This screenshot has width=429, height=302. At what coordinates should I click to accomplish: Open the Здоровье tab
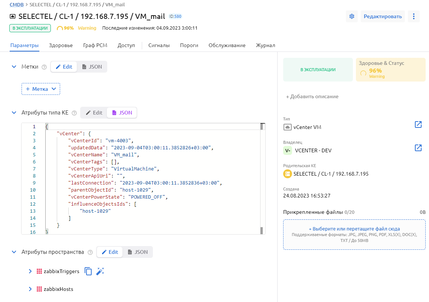61,45
